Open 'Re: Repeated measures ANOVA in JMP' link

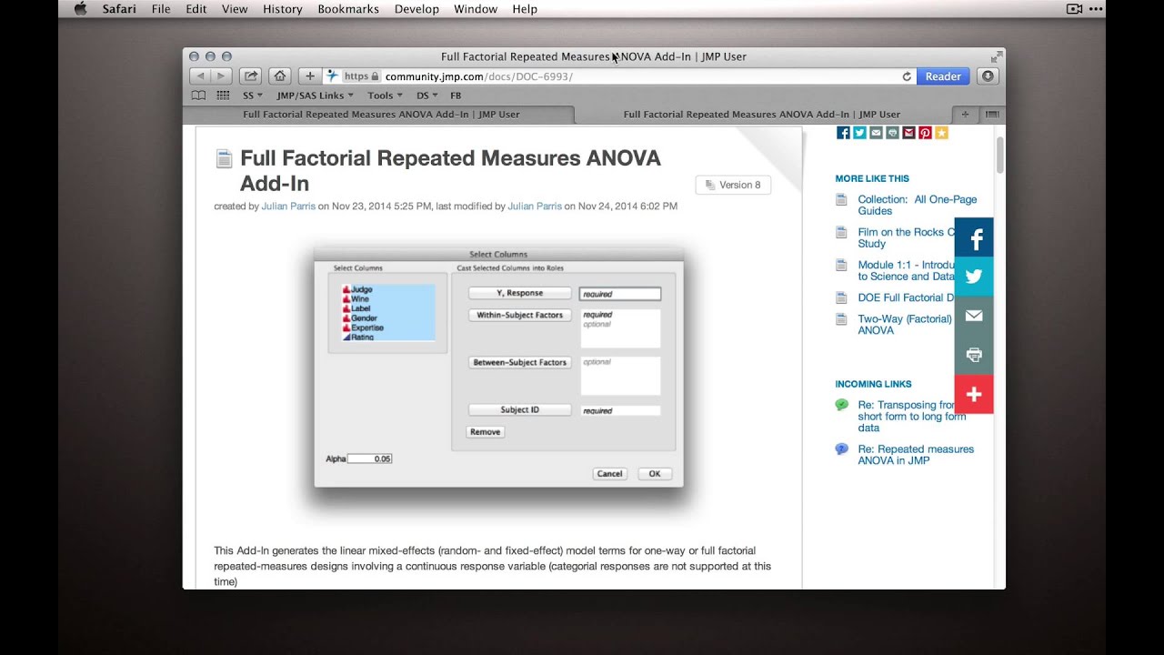915,455
